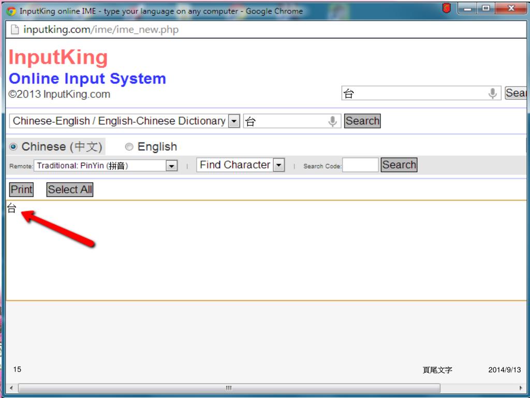The width and height of the screenshot is (530, 398).
Task: Open the Chinese-English Dictionary dropdown
Action: point(234,121)
